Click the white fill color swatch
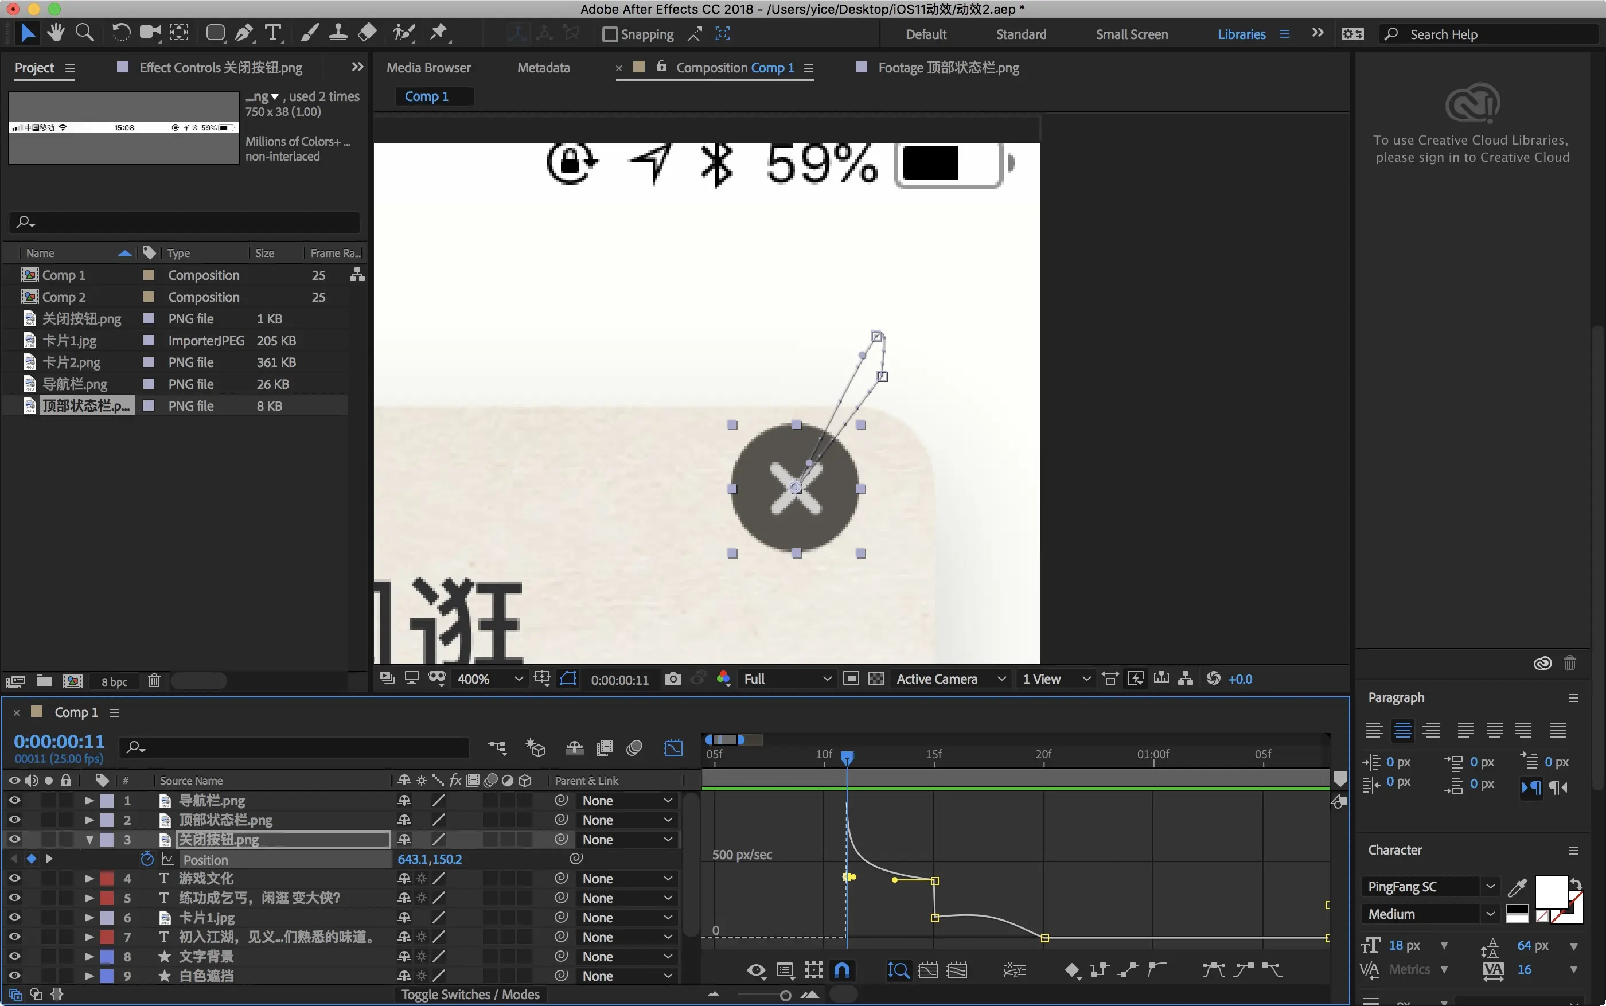 (x=1551, y=891)
